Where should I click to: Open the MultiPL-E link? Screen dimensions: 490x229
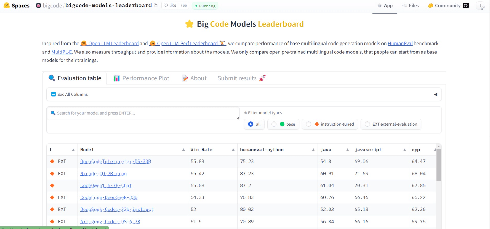pos(62,52)
